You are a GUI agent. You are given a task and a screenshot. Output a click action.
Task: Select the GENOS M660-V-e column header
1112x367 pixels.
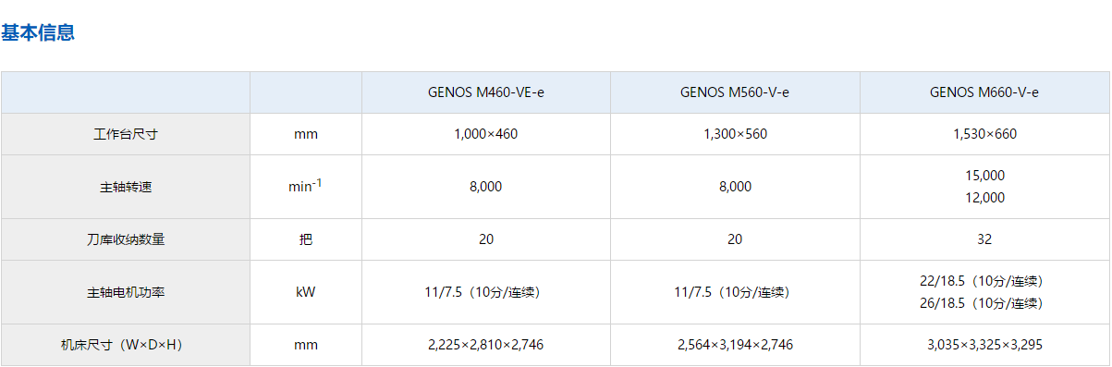tap(985, 92)
